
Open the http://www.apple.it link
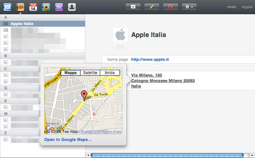coord(150,59)
